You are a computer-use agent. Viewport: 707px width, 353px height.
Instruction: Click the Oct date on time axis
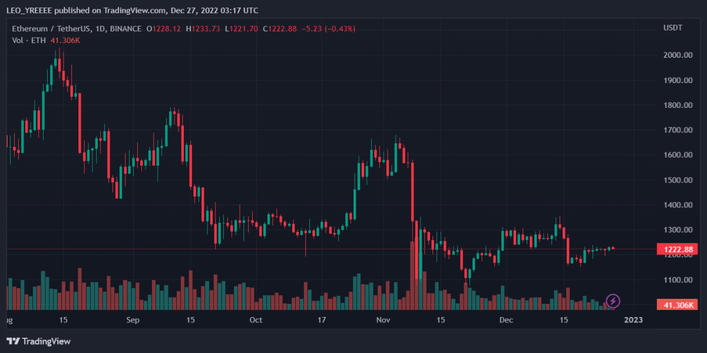click(256, 320)
